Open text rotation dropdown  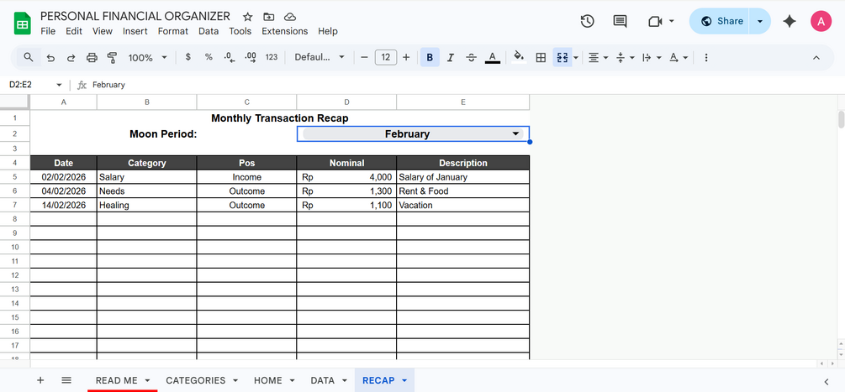click(x=679, y=58)
